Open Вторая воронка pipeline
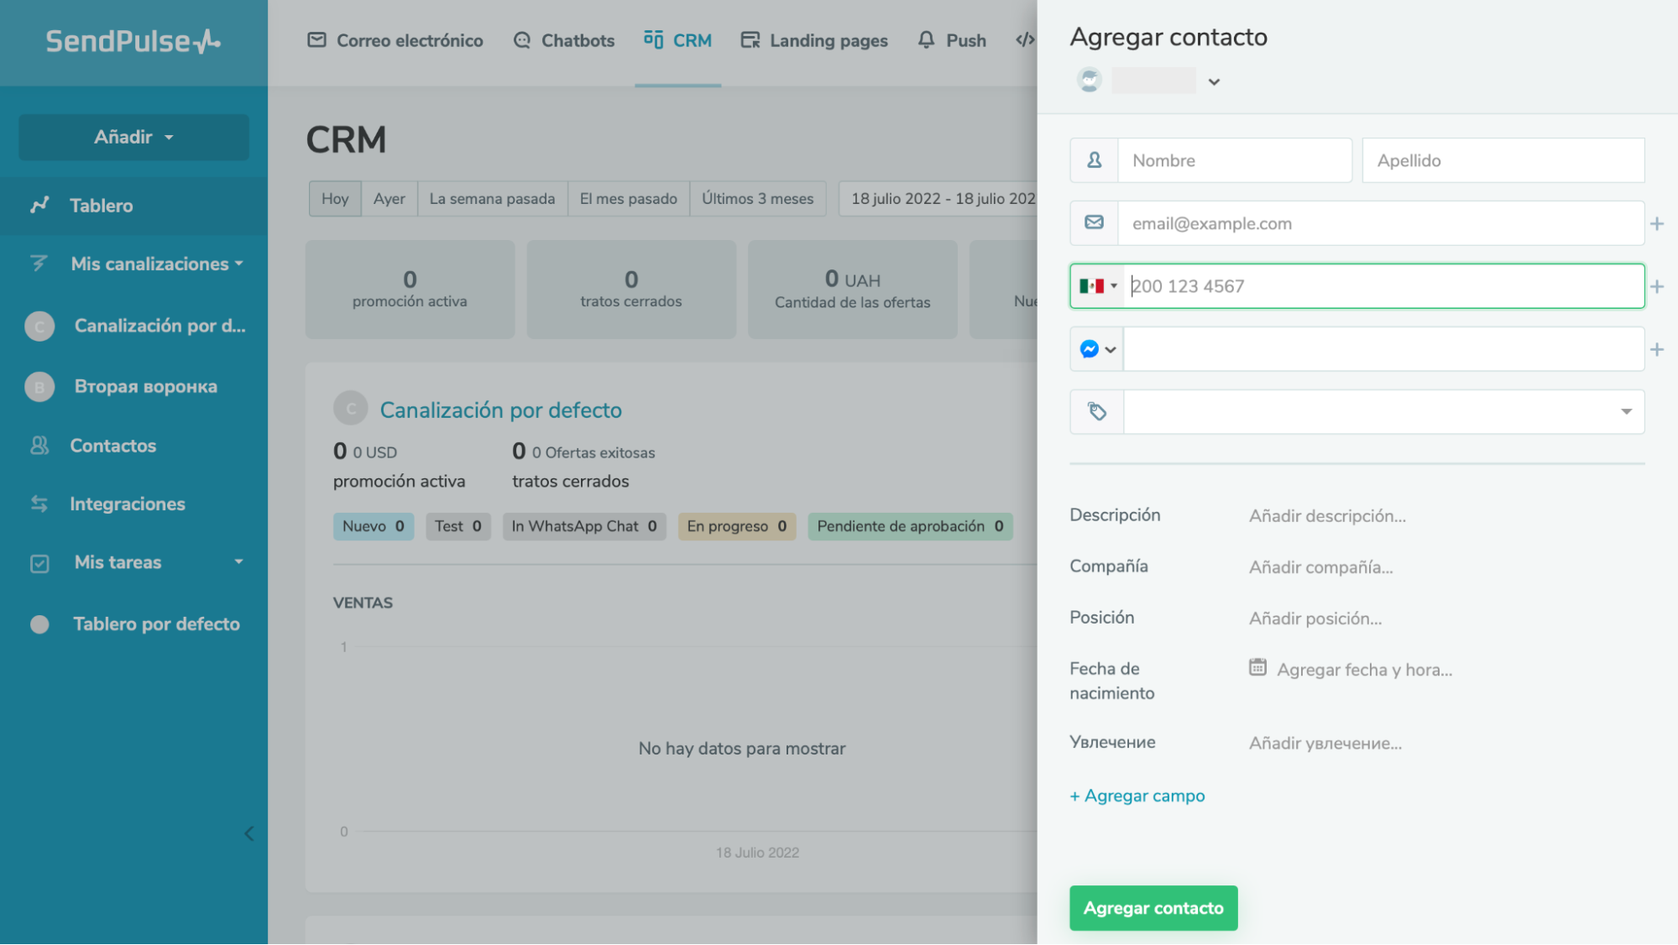 pyautogui.click(x=145, y=386)
